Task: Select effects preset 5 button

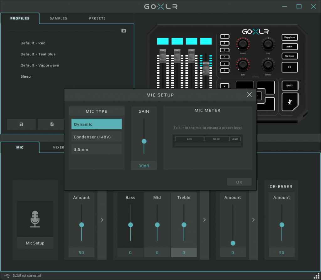Action: [224, 64]
